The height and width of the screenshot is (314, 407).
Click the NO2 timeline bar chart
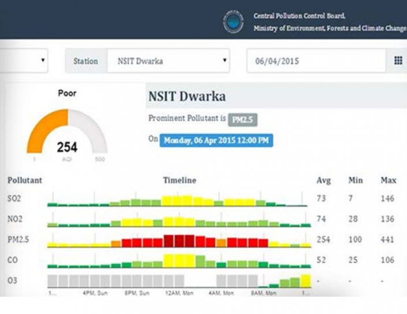(179, 220)
